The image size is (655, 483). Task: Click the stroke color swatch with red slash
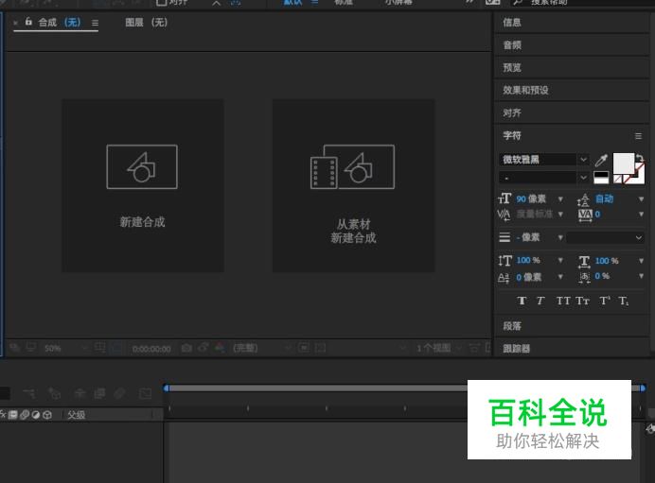click(x=638, y=176)
